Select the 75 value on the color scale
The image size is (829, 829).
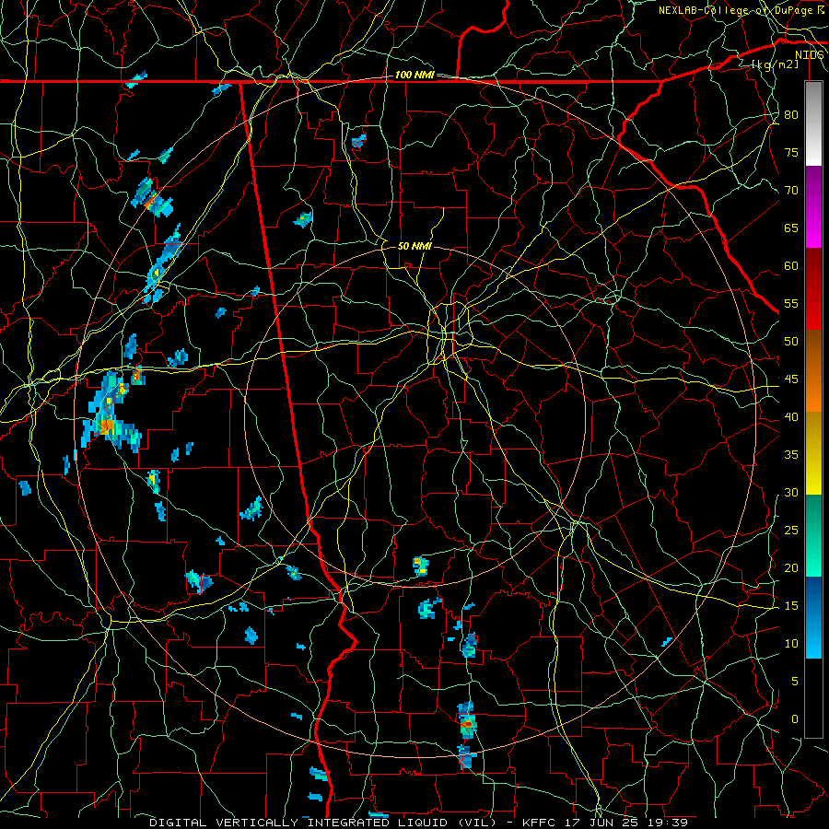791,153
